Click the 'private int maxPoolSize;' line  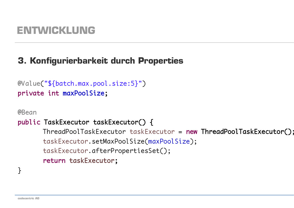63,93
